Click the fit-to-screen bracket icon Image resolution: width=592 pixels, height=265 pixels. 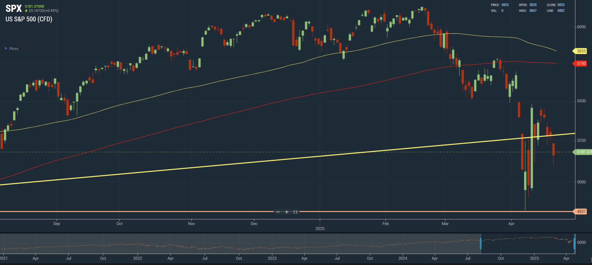tap(295, 212)
